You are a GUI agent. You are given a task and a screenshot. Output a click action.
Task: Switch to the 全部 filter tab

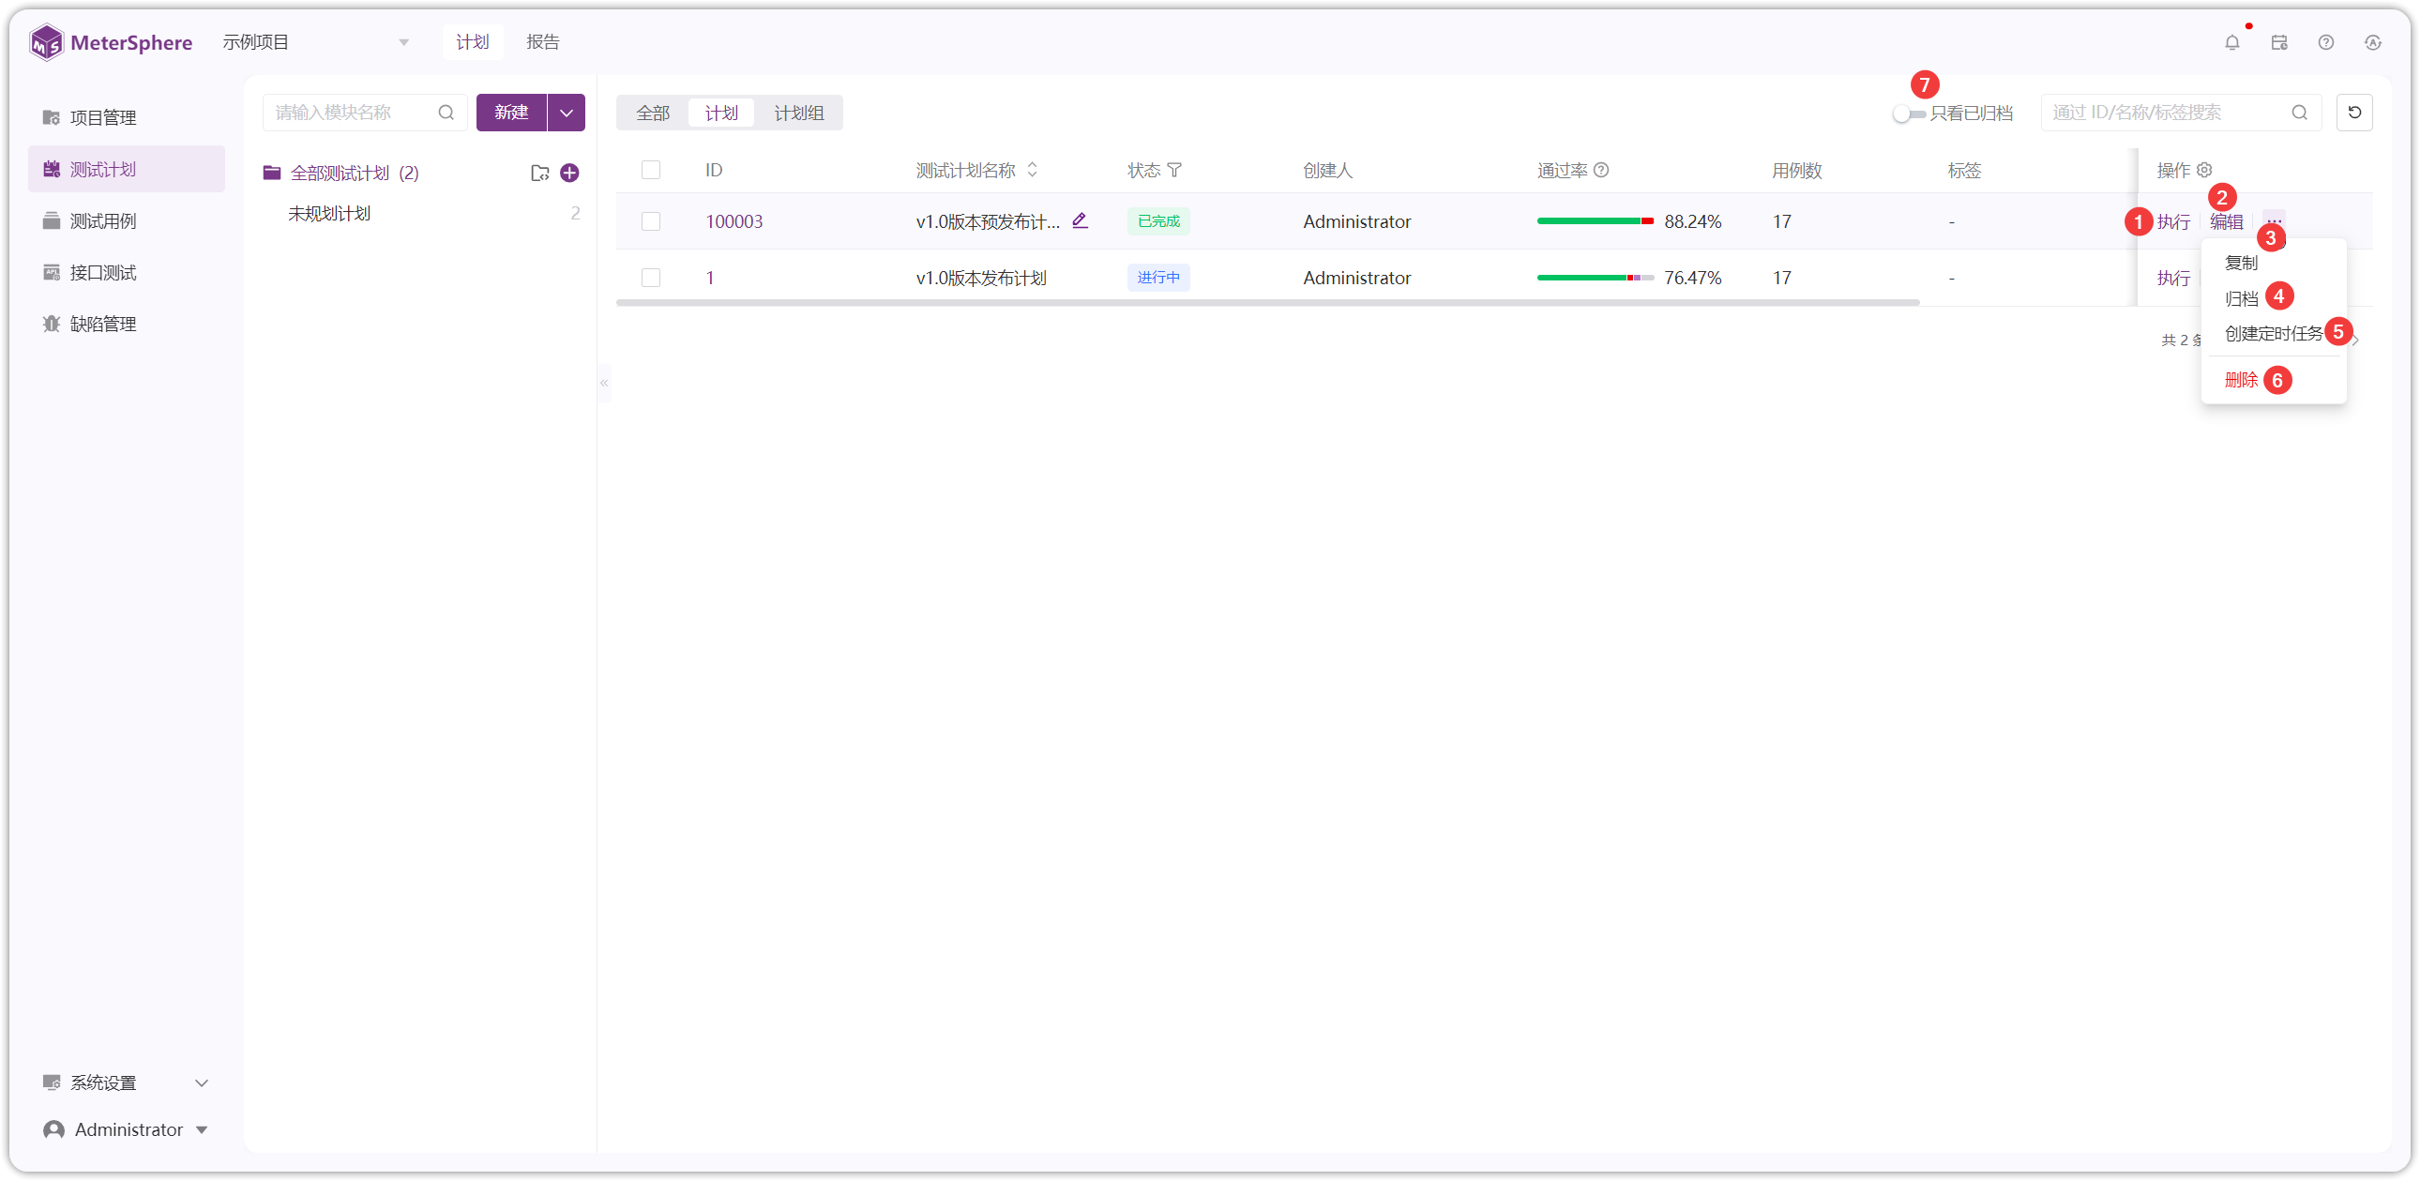click(x=653, y=113)
